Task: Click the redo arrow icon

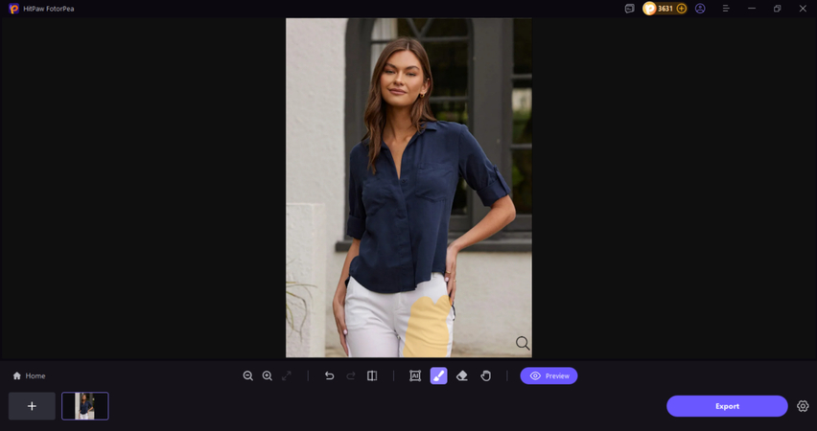Action: tap(351, 375)
